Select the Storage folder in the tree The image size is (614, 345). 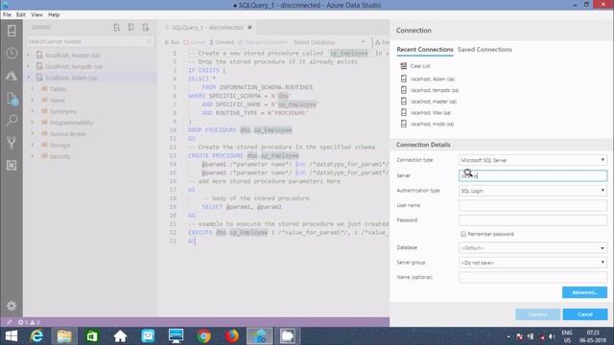(x=59, y=145)
